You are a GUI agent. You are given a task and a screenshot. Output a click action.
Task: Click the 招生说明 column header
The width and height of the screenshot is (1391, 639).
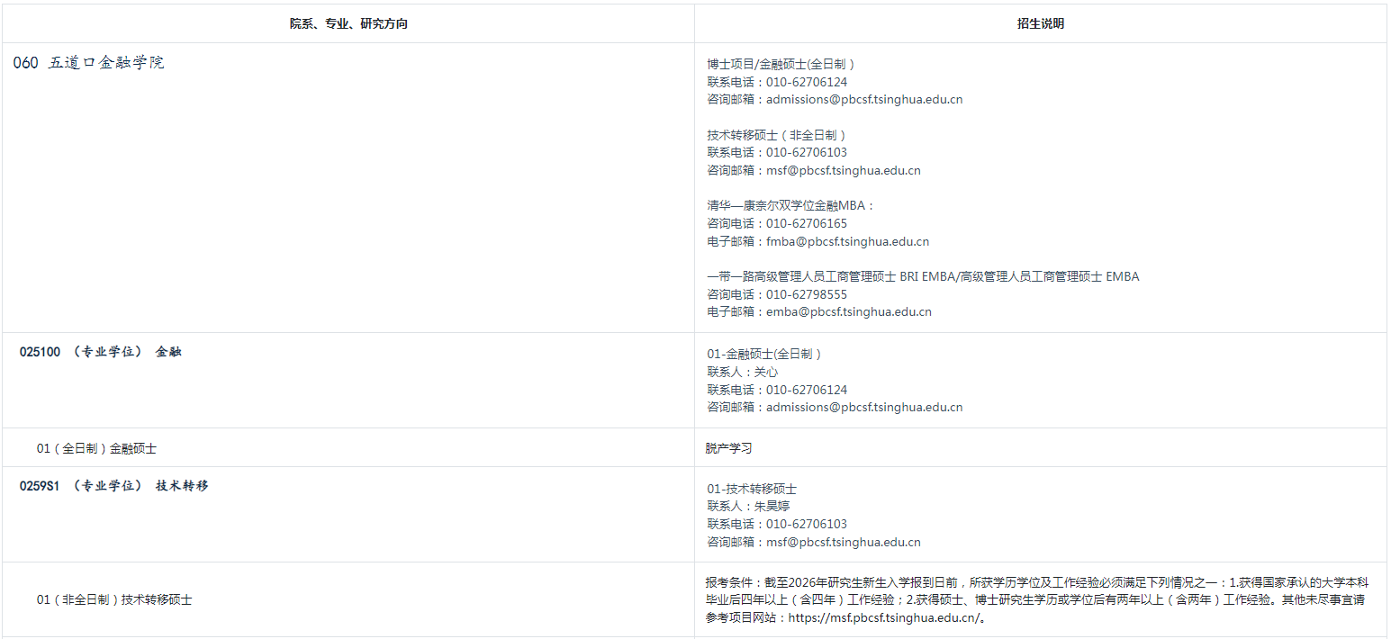click(x=1040, y=24)
